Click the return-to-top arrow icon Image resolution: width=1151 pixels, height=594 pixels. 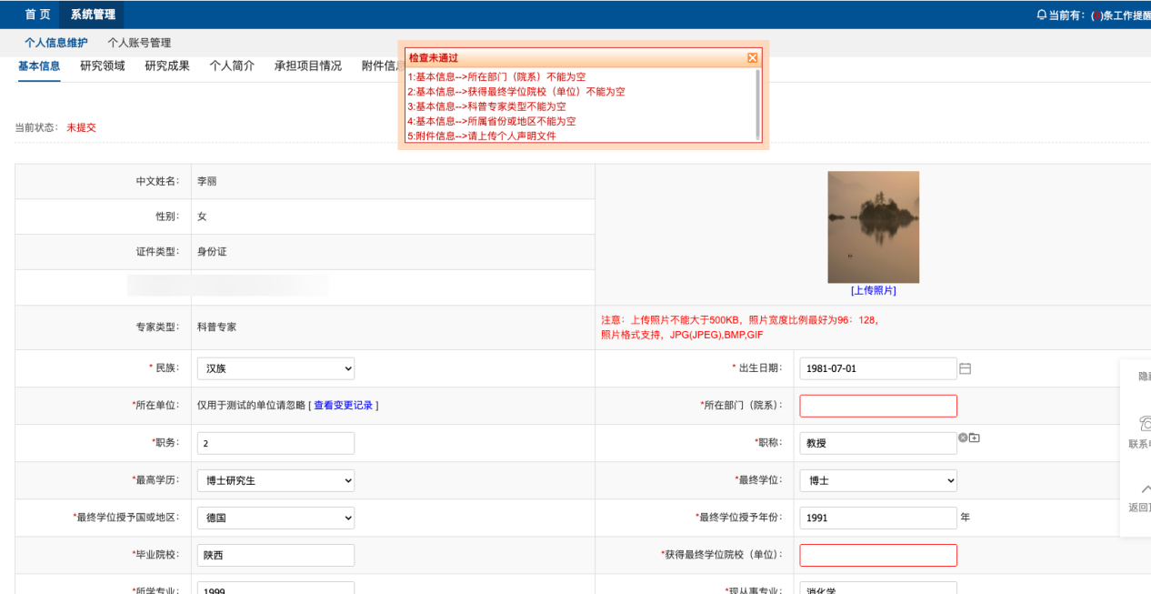coord(1145,488)
